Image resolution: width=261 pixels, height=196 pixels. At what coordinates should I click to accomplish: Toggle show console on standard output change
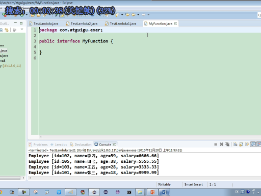point(253,144)
